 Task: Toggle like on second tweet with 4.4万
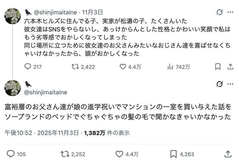tap(127, 154)
